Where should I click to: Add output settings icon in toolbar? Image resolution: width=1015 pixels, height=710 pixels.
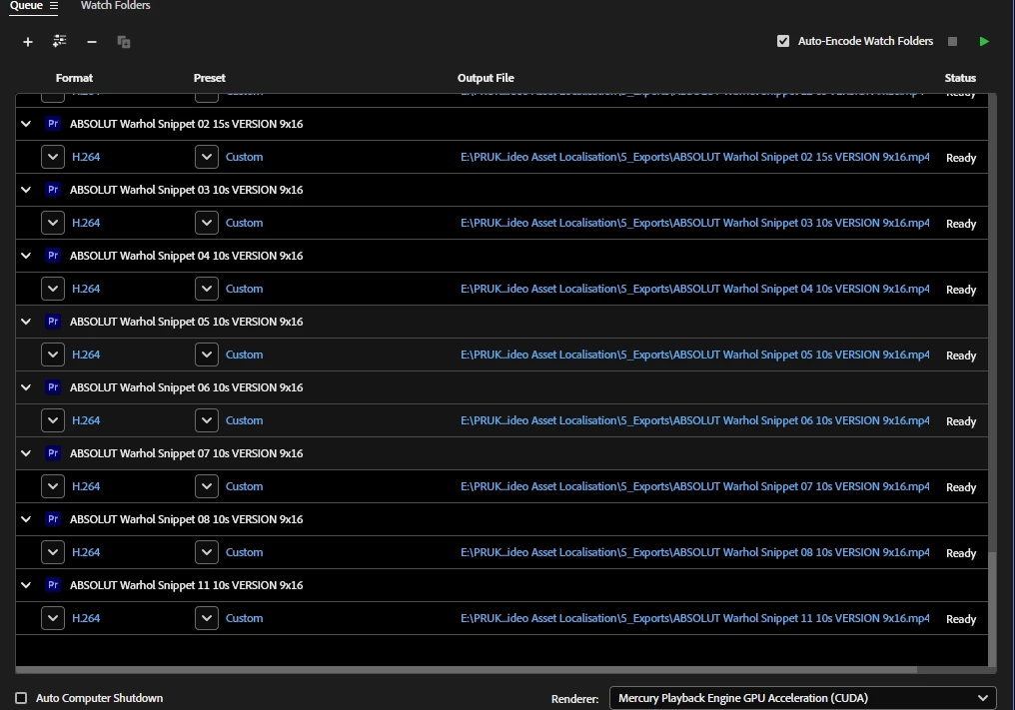[x=59, y=41]
